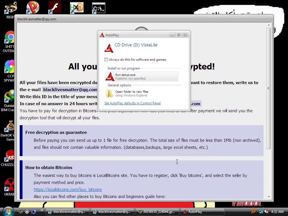Run setup.exe from the AutoPlay dialog
Viewport: 288px width, 216px height.
pos(142,76)
